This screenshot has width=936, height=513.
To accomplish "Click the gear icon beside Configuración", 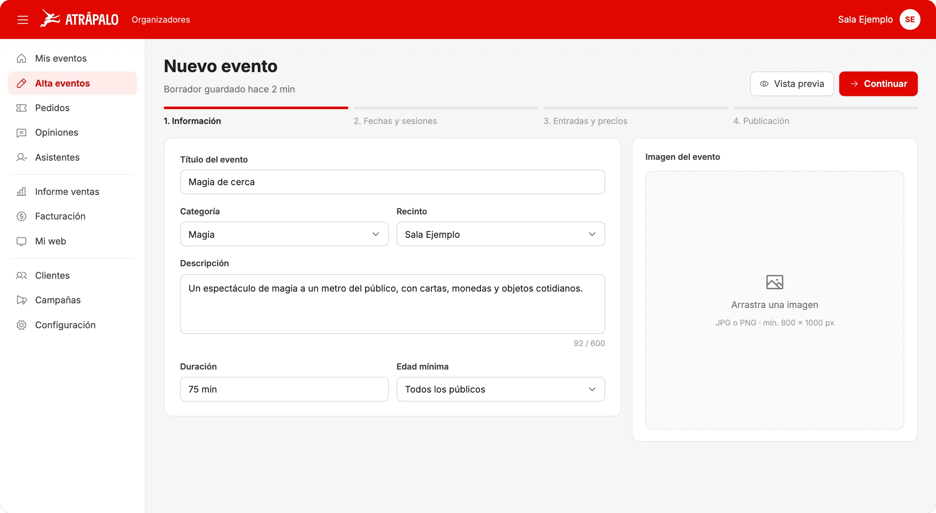I will point(21,325).
